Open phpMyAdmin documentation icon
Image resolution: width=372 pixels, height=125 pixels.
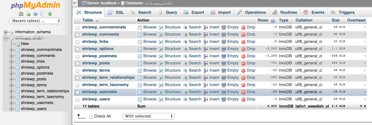[x=43, y=14]
